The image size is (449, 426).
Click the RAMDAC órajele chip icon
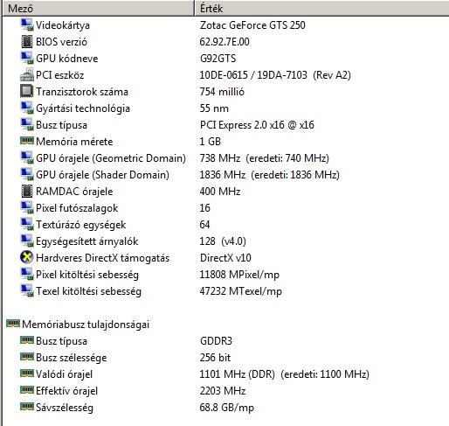coord(27,191)
